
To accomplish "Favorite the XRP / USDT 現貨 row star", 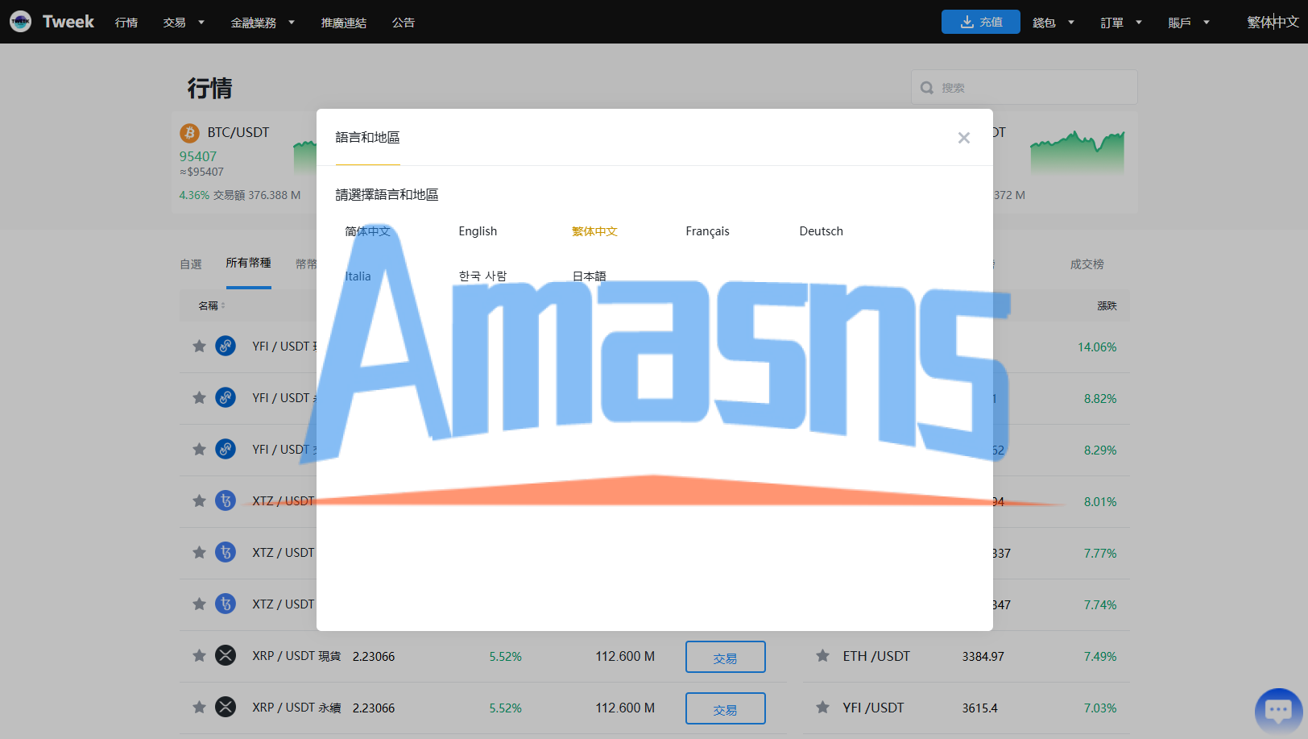I will pos(199,655).
